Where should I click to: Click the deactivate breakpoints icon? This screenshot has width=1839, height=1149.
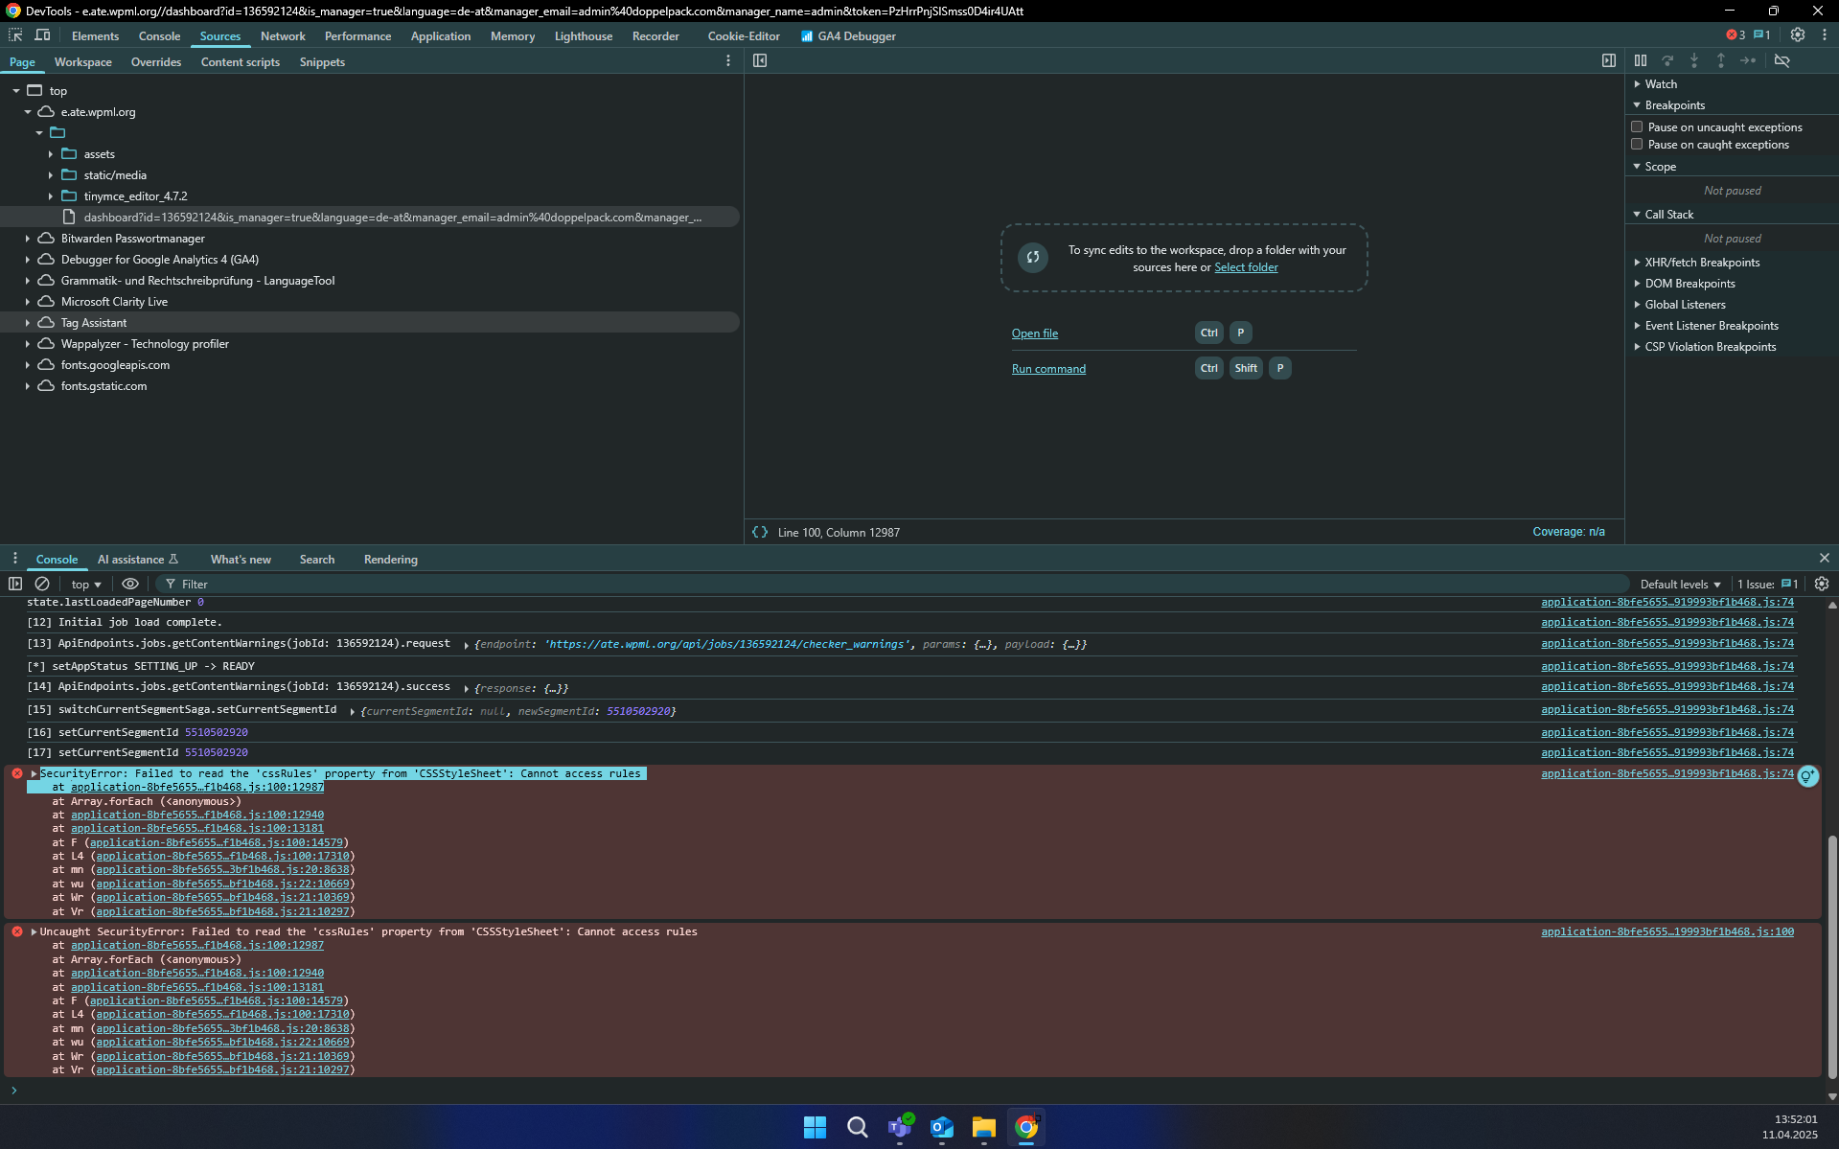click(x=1782, y=60)
